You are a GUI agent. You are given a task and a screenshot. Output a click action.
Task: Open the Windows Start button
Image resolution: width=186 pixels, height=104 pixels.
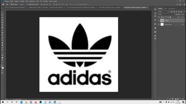pyautogui.click(x=3, y=102)
